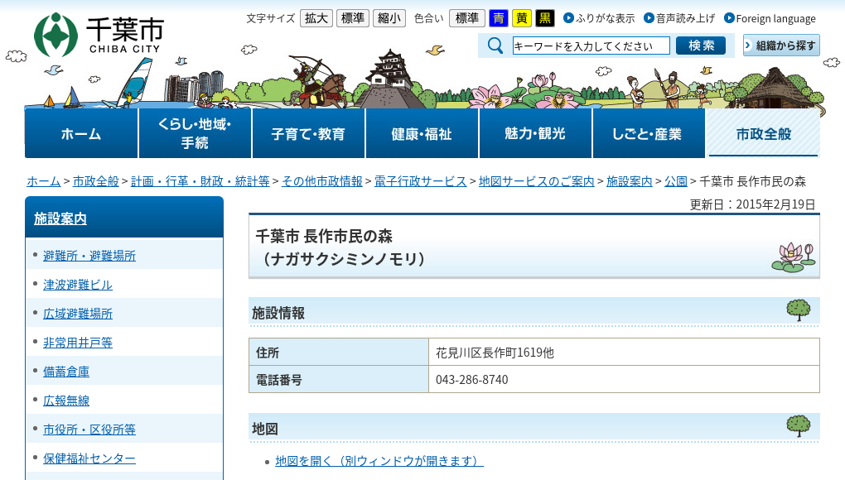Screen dimensions: 845x480
Task: Enlarge text with the 拡大 button
Action: pyautogui.click(x=315, y=17)
